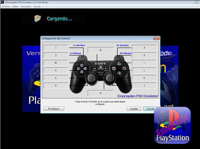Image resolution: width=200 pixels, height=149 pixels.
Task: Open the Emulador menu
Action: click(26, 6)
